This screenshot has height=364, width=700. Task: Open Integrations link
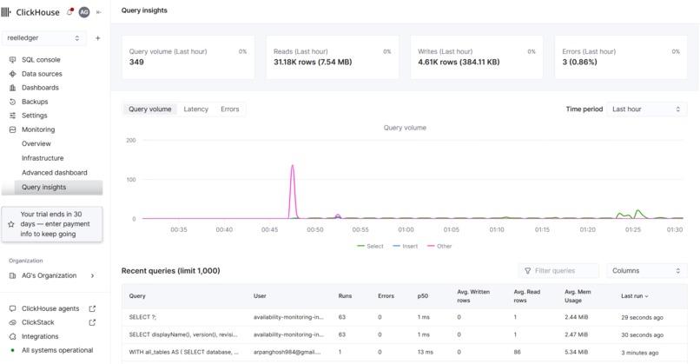point(40,336)
